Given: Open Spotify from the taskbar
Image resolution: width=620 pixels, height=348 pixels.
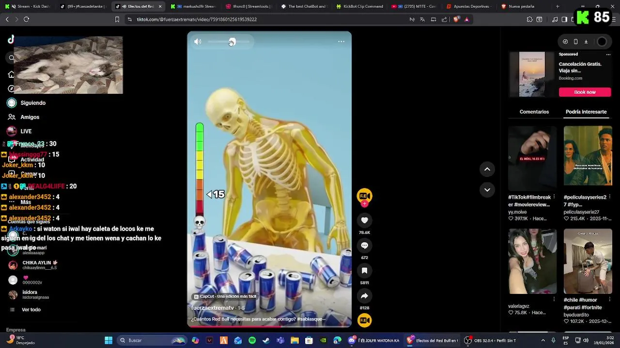Looking at the screenshot, I should pyautogui.click(x=252, y=340).
